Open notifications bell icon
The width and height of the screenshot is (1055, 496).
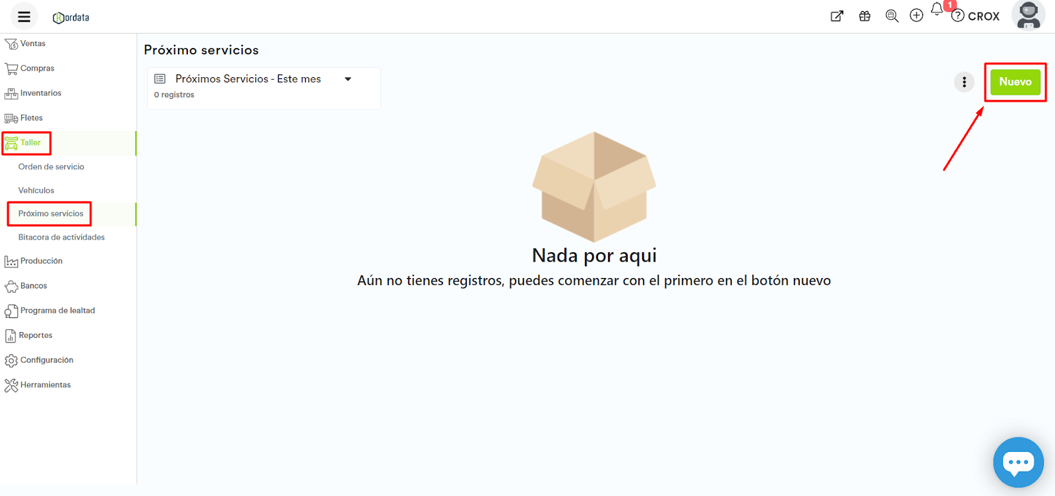pyautogui.click(x=937, y=9)
